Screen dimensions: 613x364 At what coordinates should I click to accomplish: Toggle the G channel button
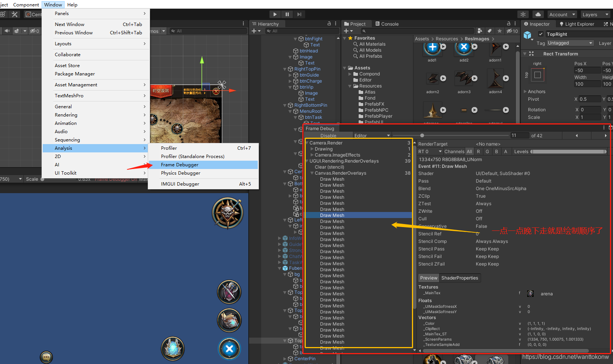pyautogui.click(x=488, y=152)
